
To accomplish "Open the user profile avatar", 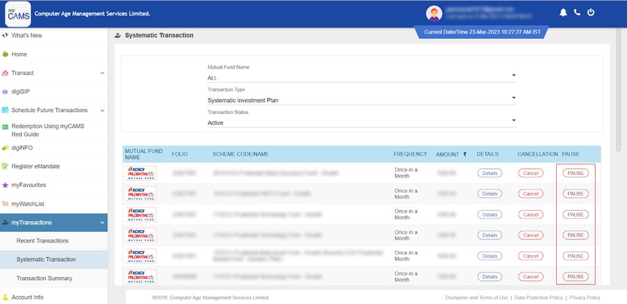I will point(434,13).
